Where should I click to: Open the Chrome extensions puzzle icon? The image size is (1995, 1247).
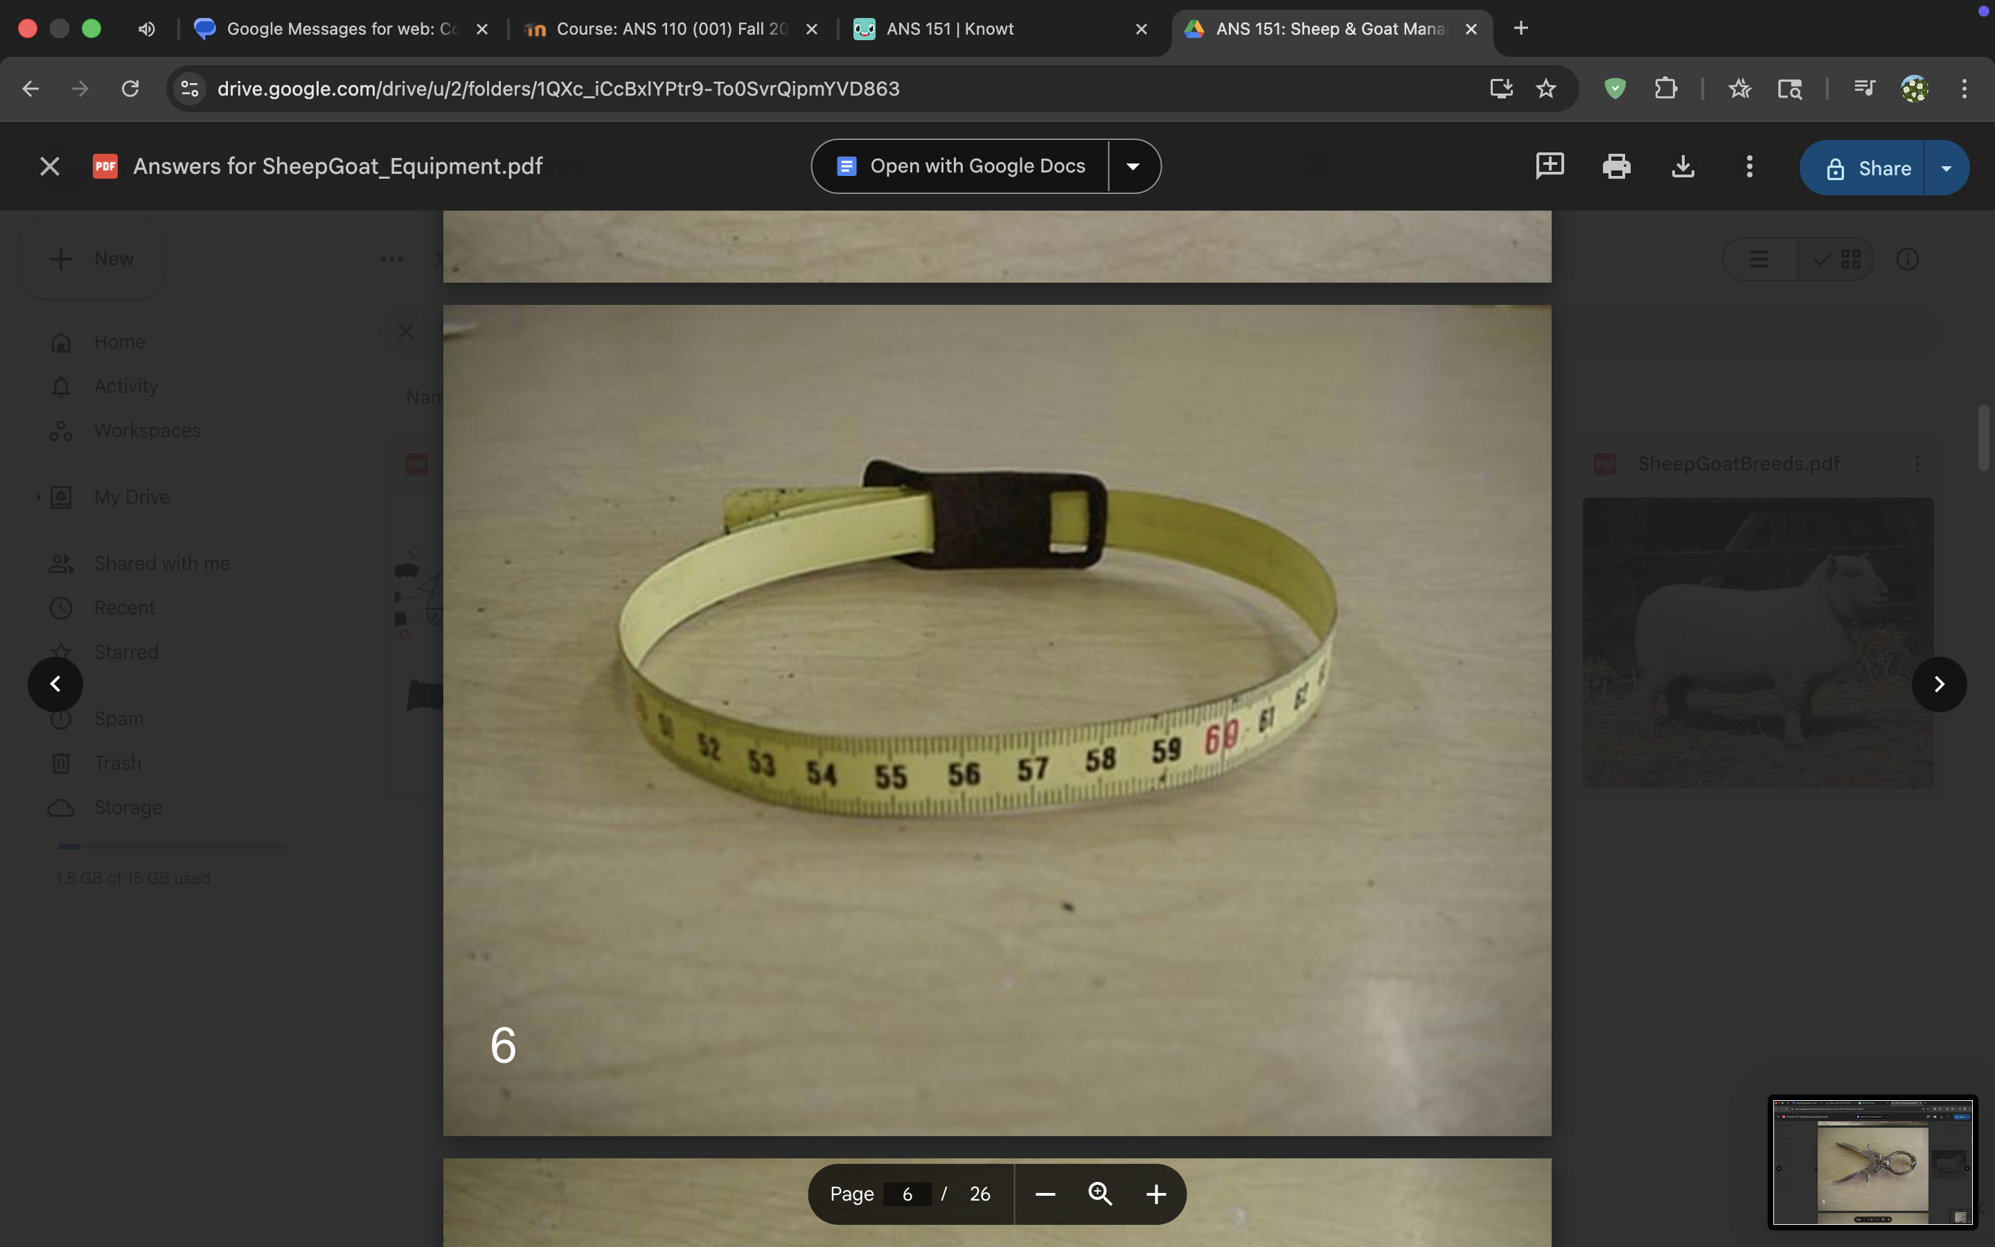(1665, 88)
